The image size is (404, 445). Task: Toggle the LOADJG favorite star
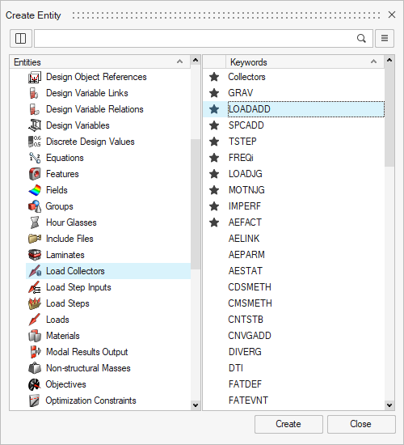214,174
